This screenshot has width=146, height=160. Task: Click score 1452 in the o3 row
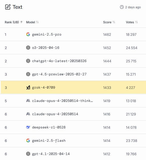click(107, 48)
